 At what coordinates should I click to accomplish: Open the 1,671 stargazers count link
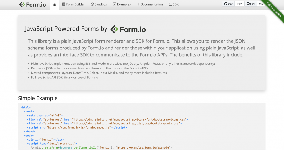(x=239, y=4)
